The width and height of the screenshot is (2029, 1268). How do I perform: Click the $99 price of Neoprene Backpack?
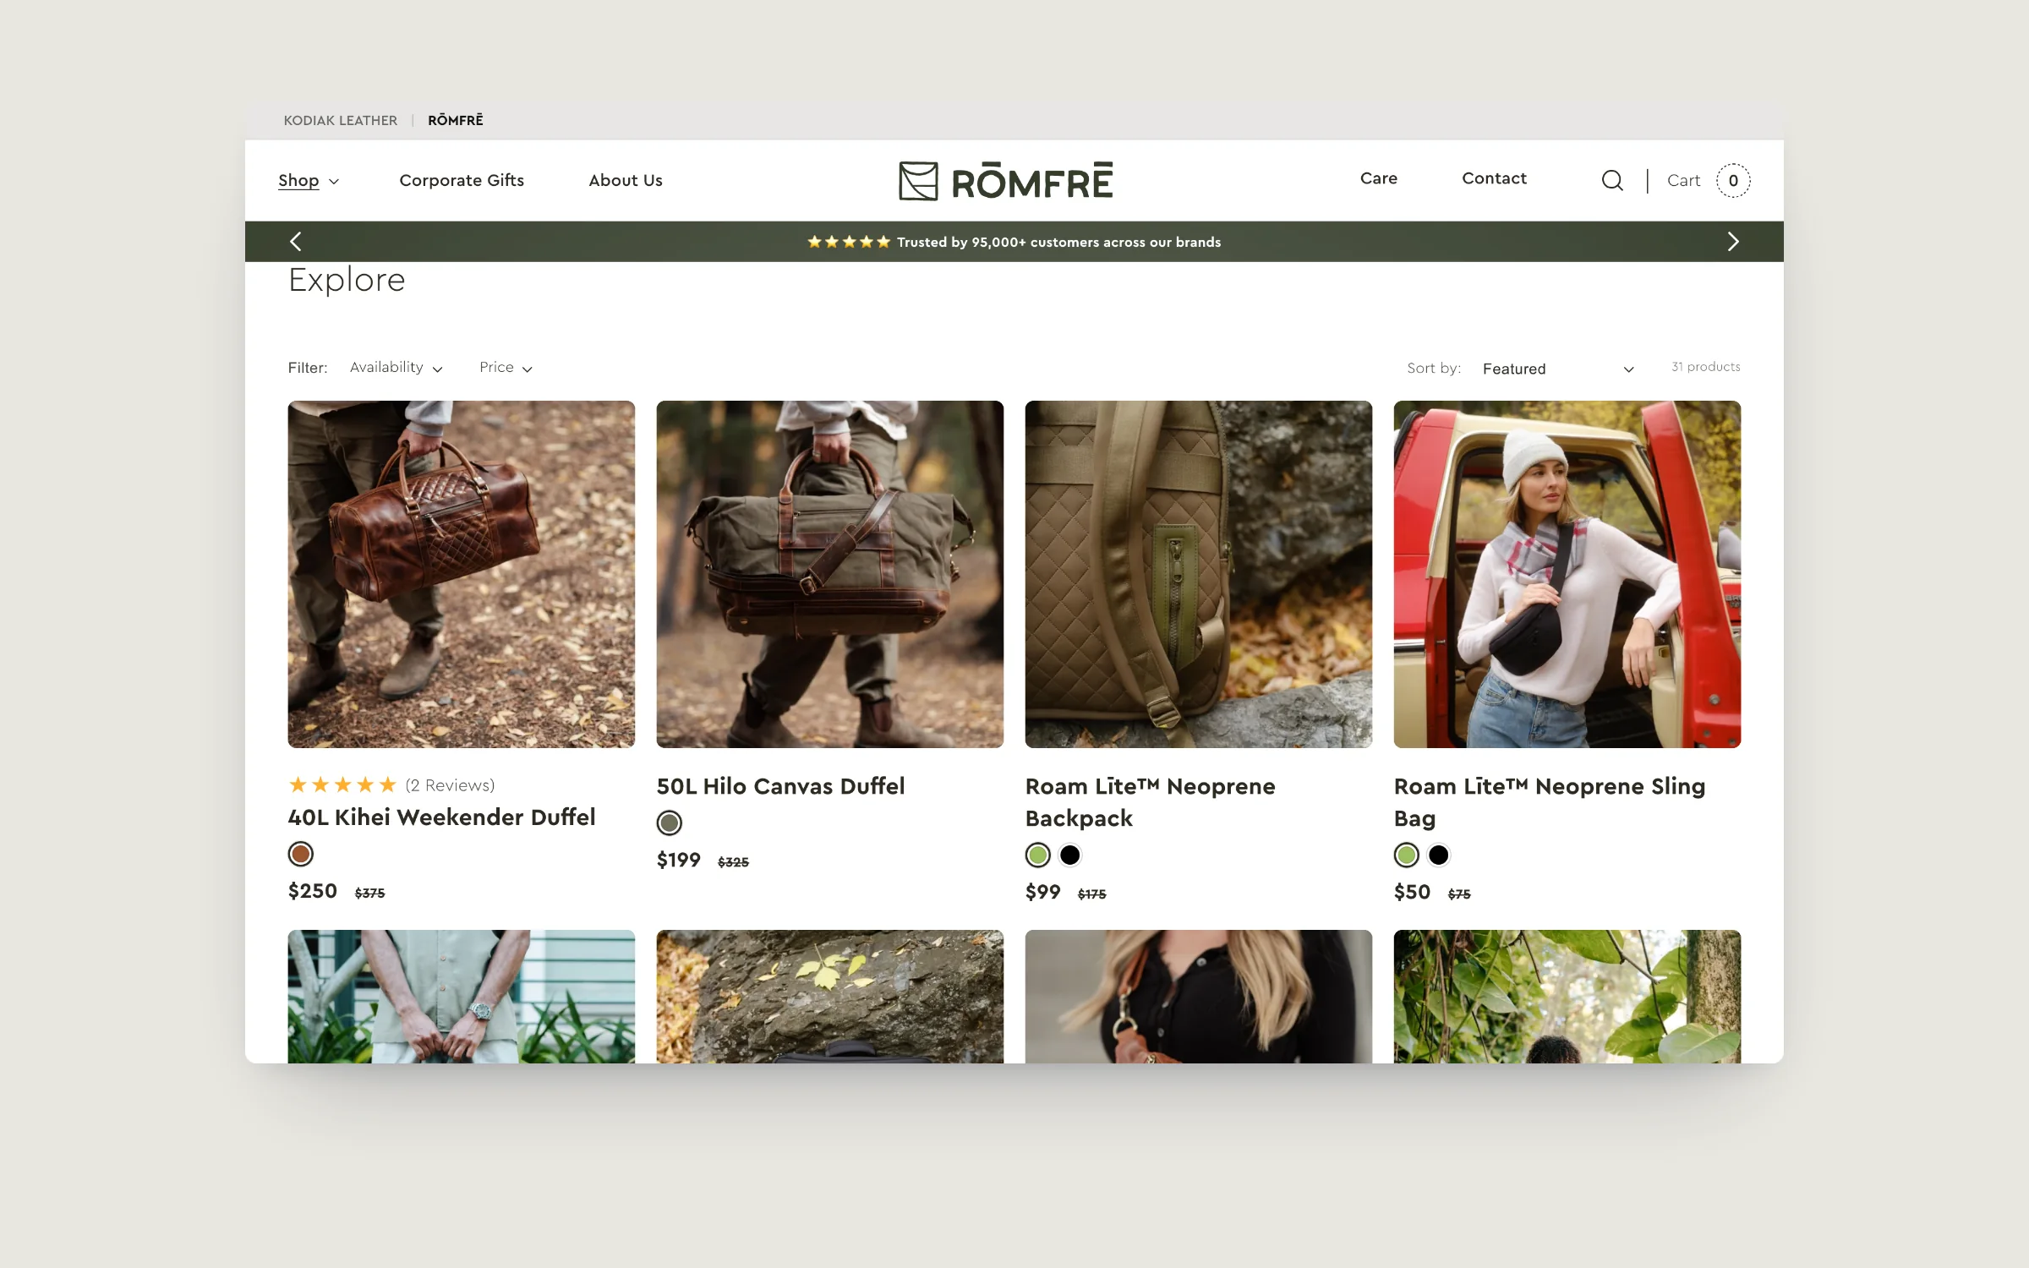(x=1042, y=892)
